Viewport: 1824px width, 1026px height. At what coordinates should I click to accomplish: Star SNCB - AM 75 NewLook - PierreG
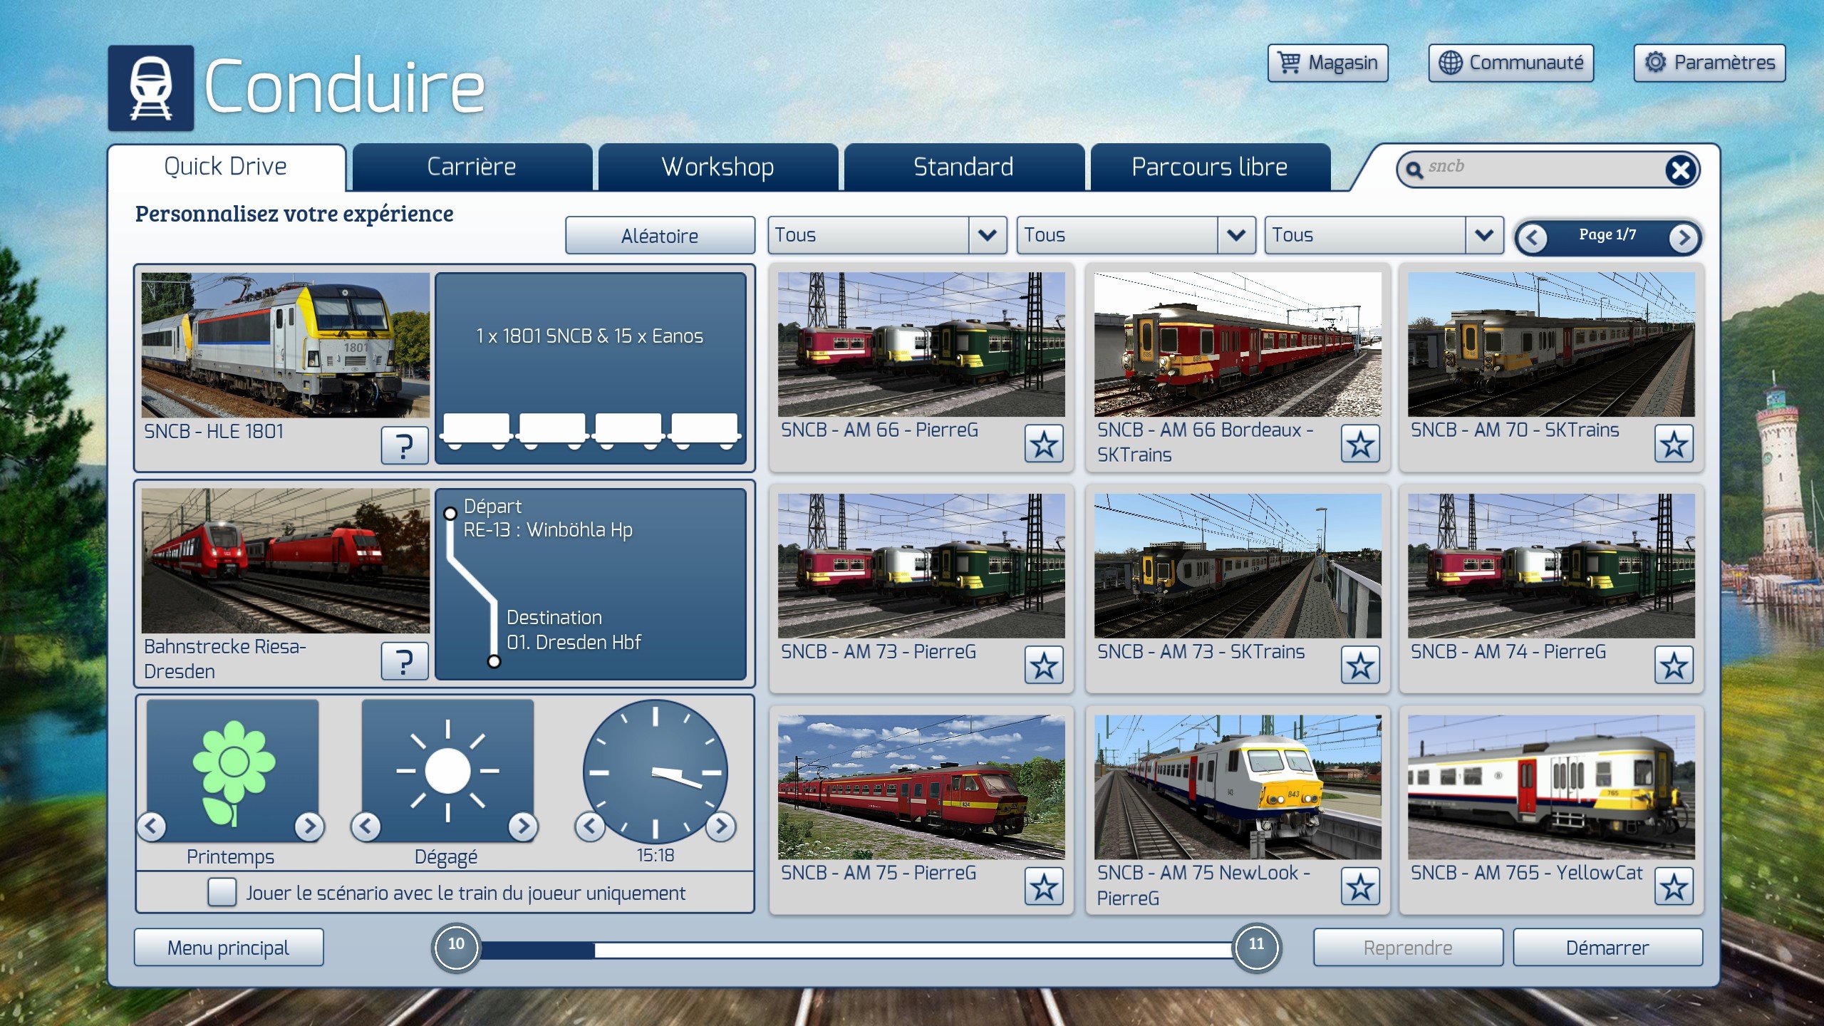point(1360,887)
